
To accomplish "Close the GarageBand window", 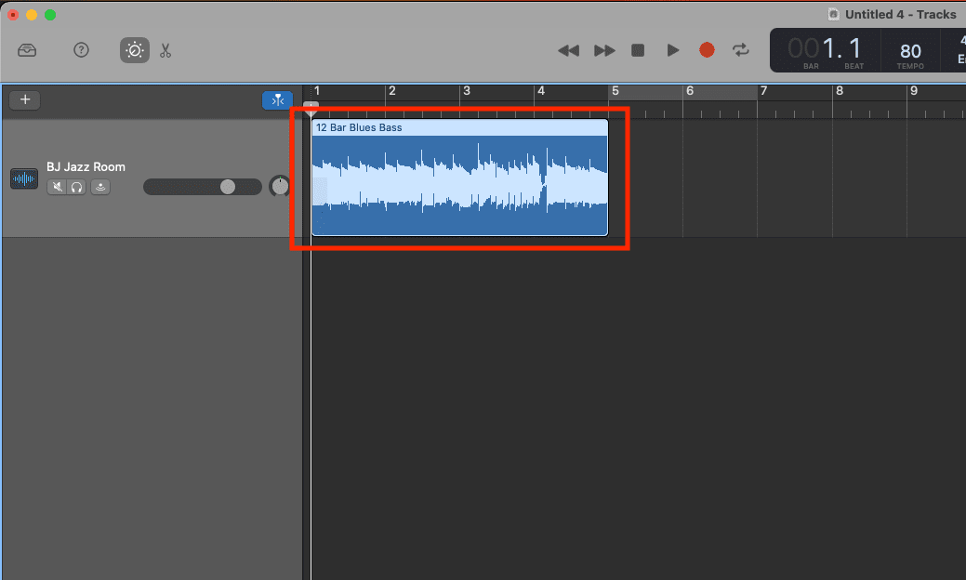I will [x=13, y=15].
